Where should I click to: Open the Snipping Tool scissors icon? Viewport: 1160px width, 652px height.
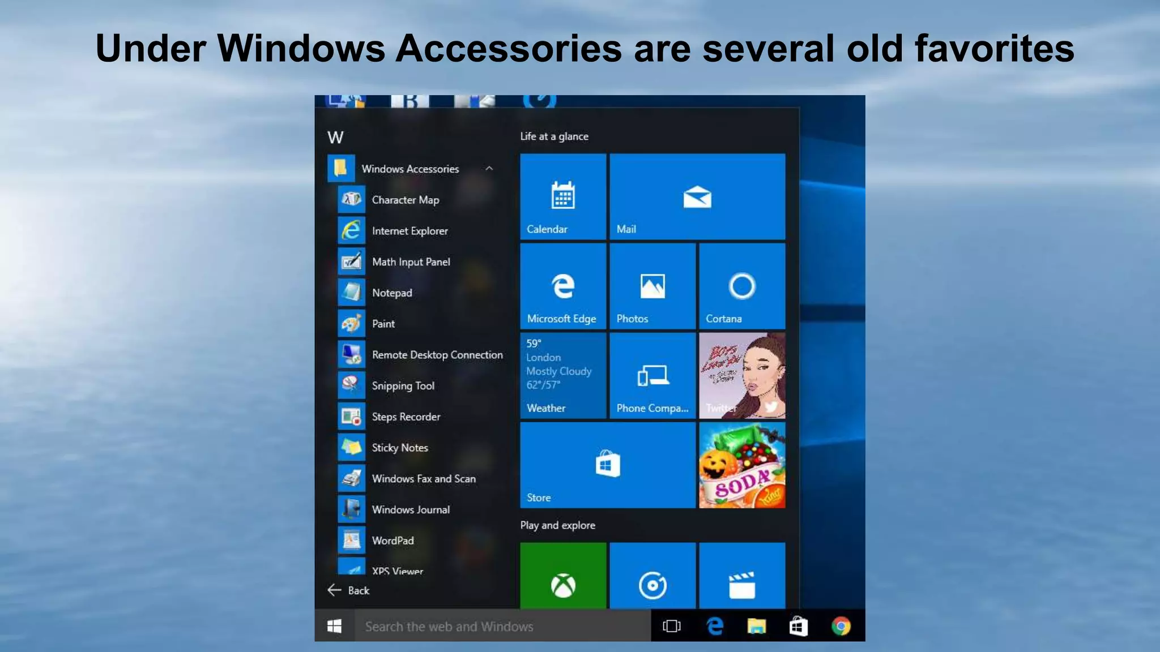click(351, 385)
